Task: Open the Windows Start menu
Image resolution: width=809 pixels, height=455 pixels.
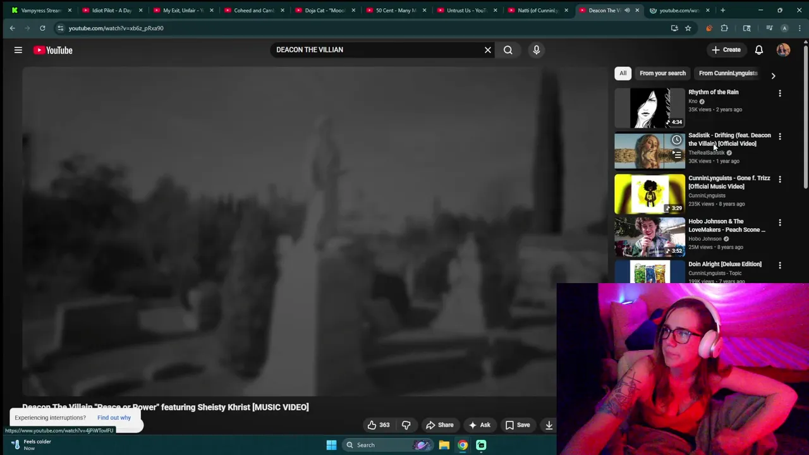Action: 331,445
